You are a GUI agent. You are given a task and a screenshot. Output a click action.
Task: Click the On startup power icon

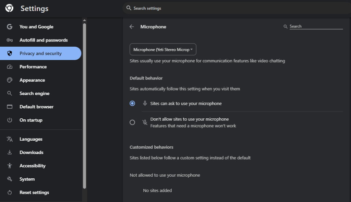coord(10,120)
